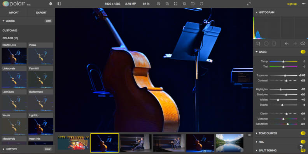Click the Shadows slider handle
The height and width of the screenshot is (154, 308).
pos(286,94)
